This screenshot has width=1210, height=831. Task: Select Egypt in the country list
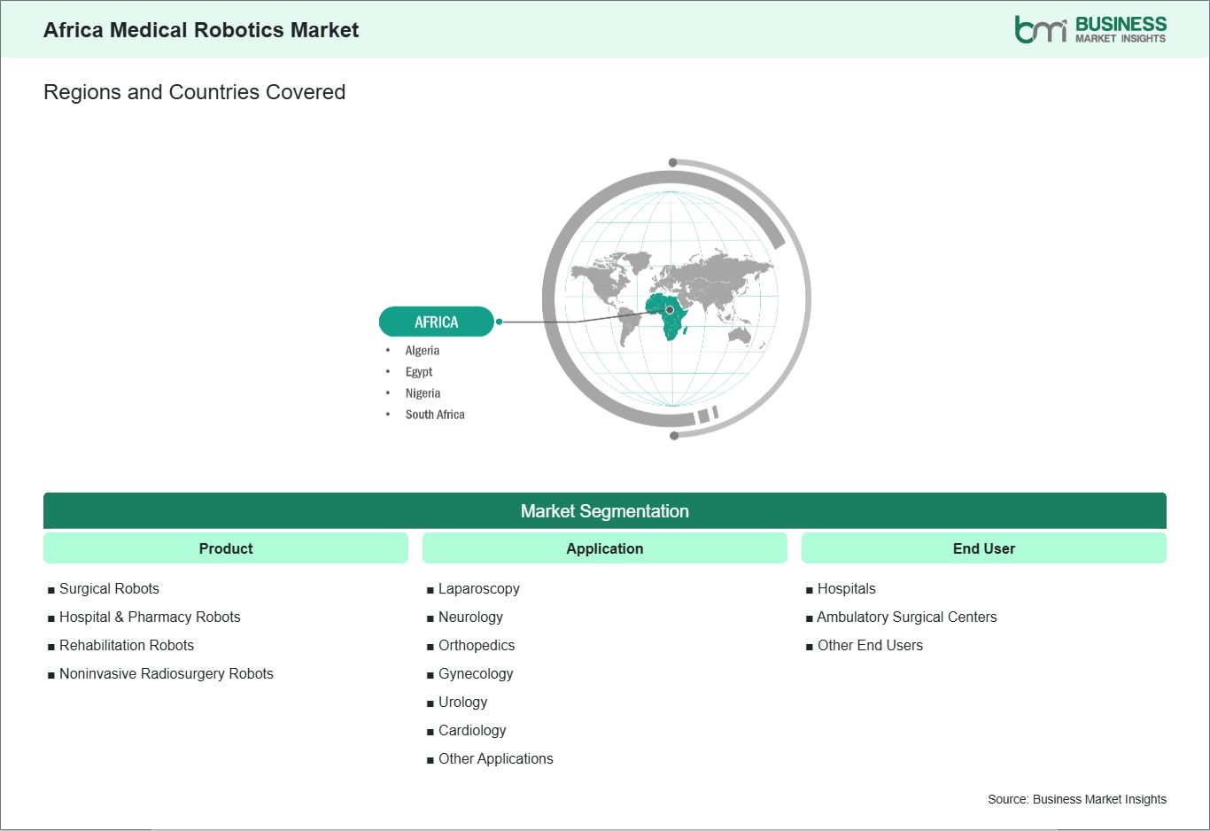(x=419, y=372)
